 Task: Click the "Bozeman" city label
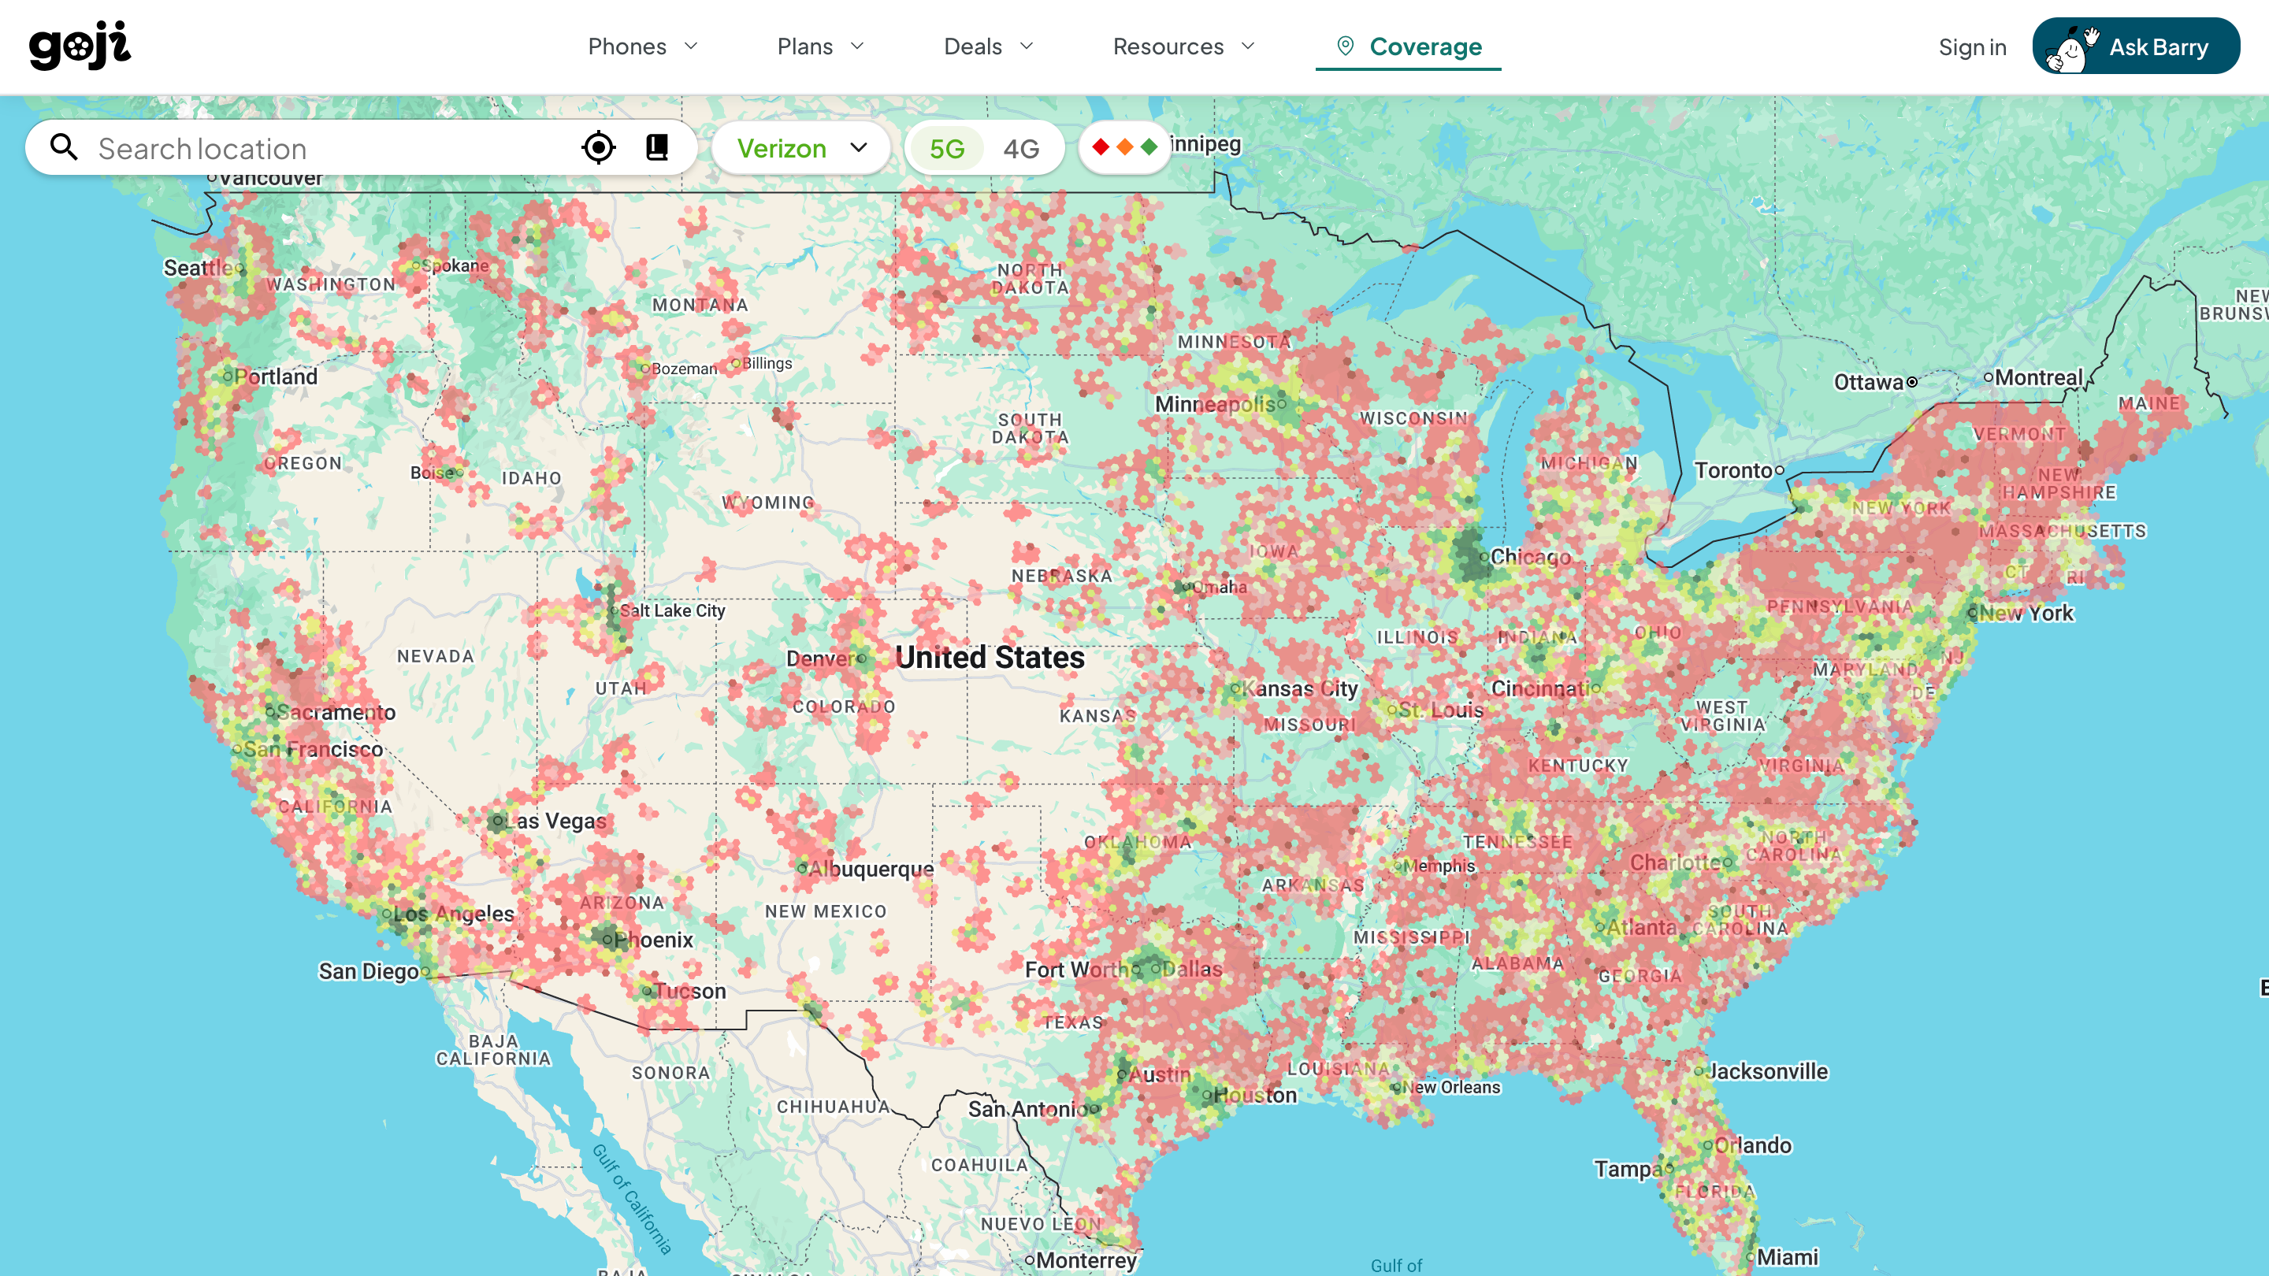pyautogui.click(x=685, y=369)
